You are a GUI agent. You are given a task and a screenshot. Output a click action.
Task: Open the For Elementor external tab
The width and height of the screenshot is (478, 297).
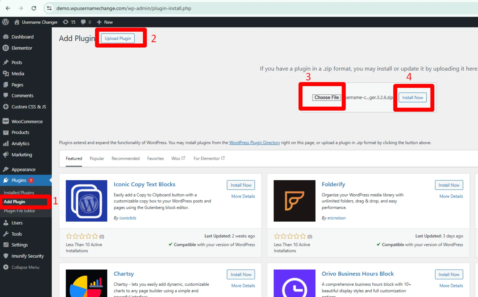tap(209, 158)
